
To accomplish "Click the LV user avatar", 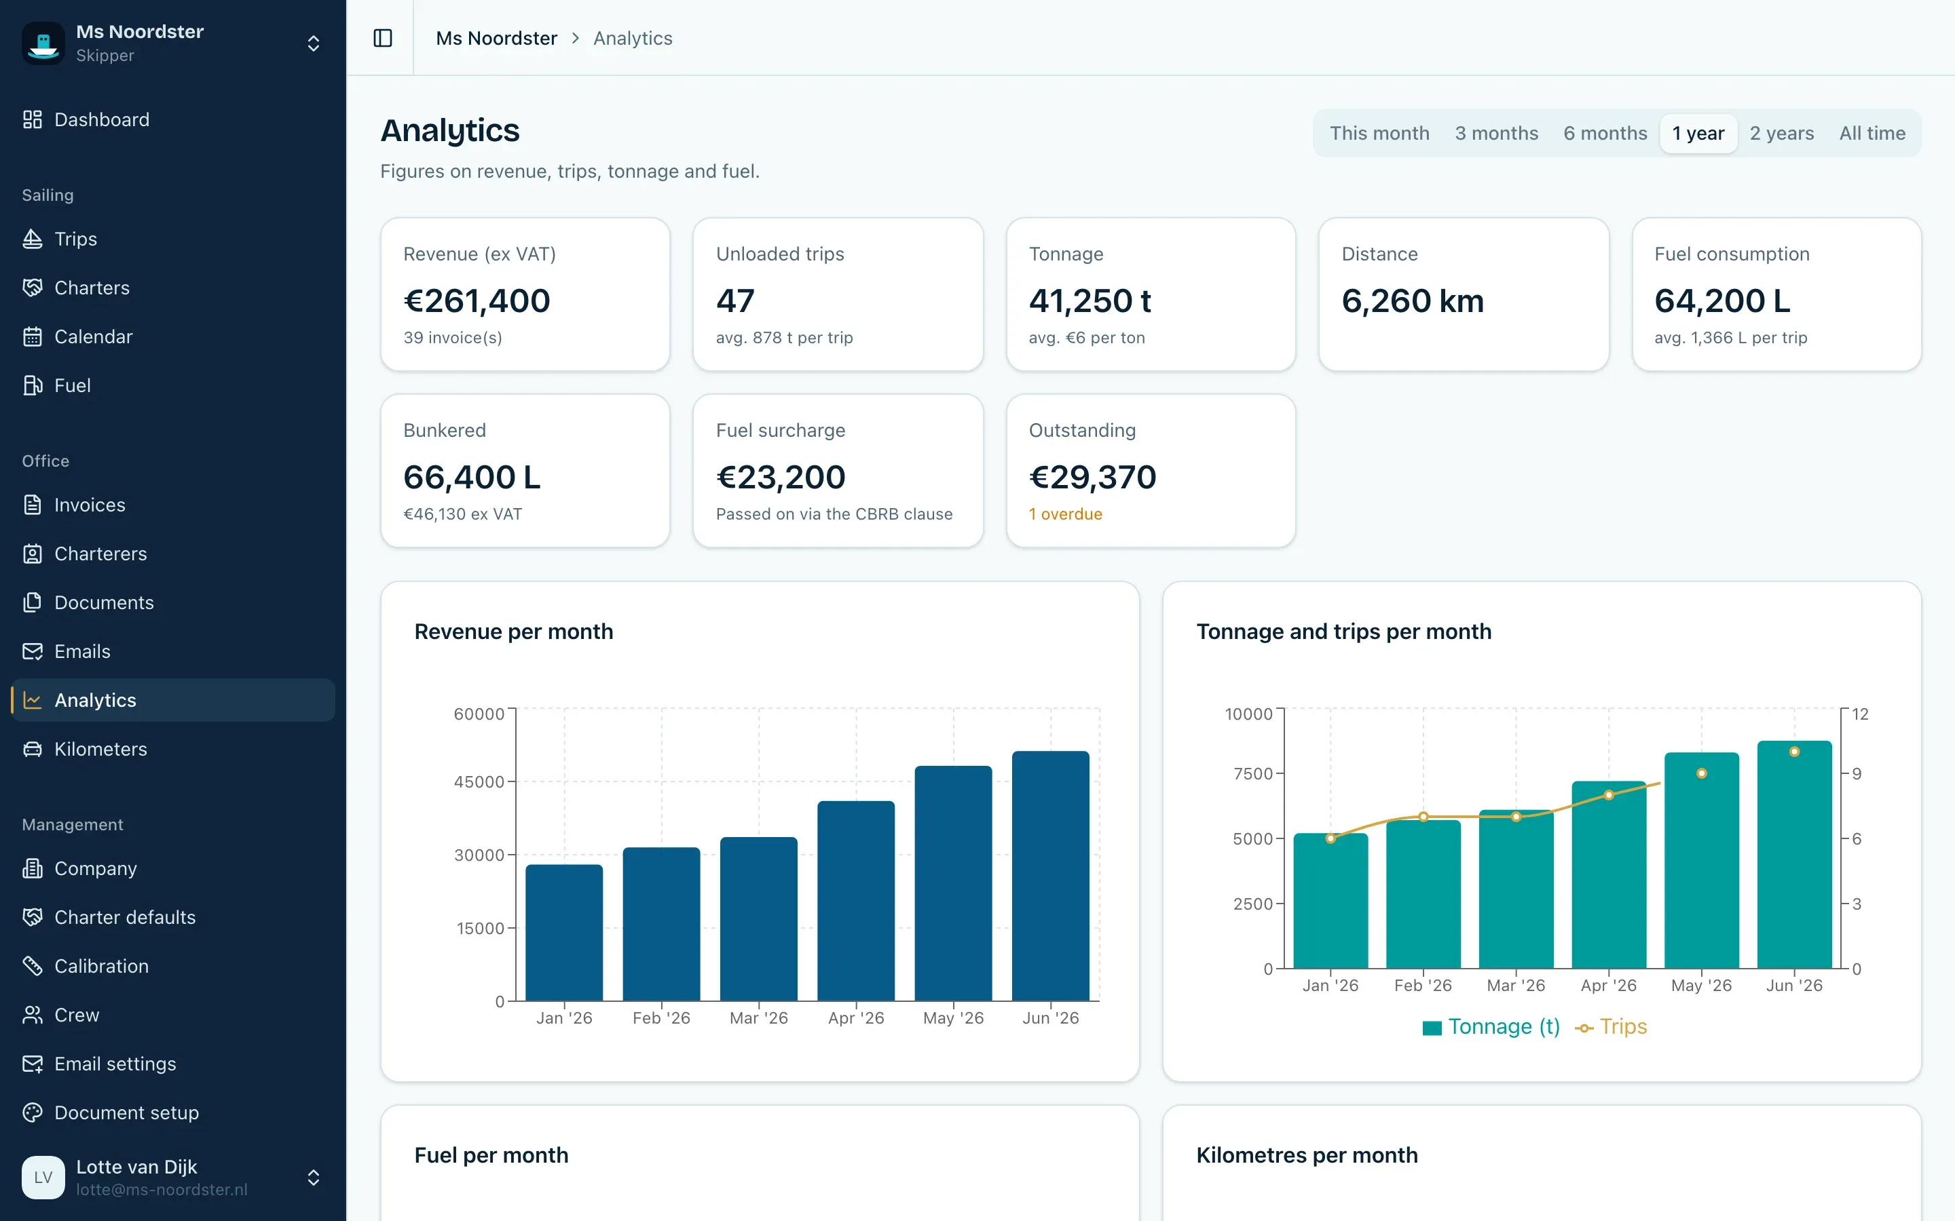I will click(x=43, y=1178).
